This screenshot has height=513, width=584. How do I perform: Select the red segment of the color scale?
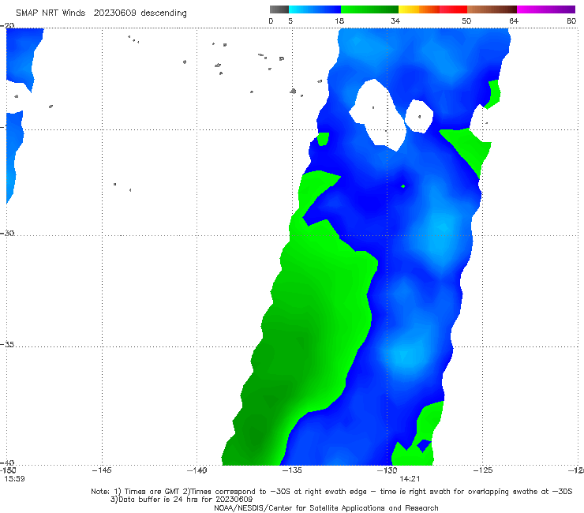click(x=453, y=9)
